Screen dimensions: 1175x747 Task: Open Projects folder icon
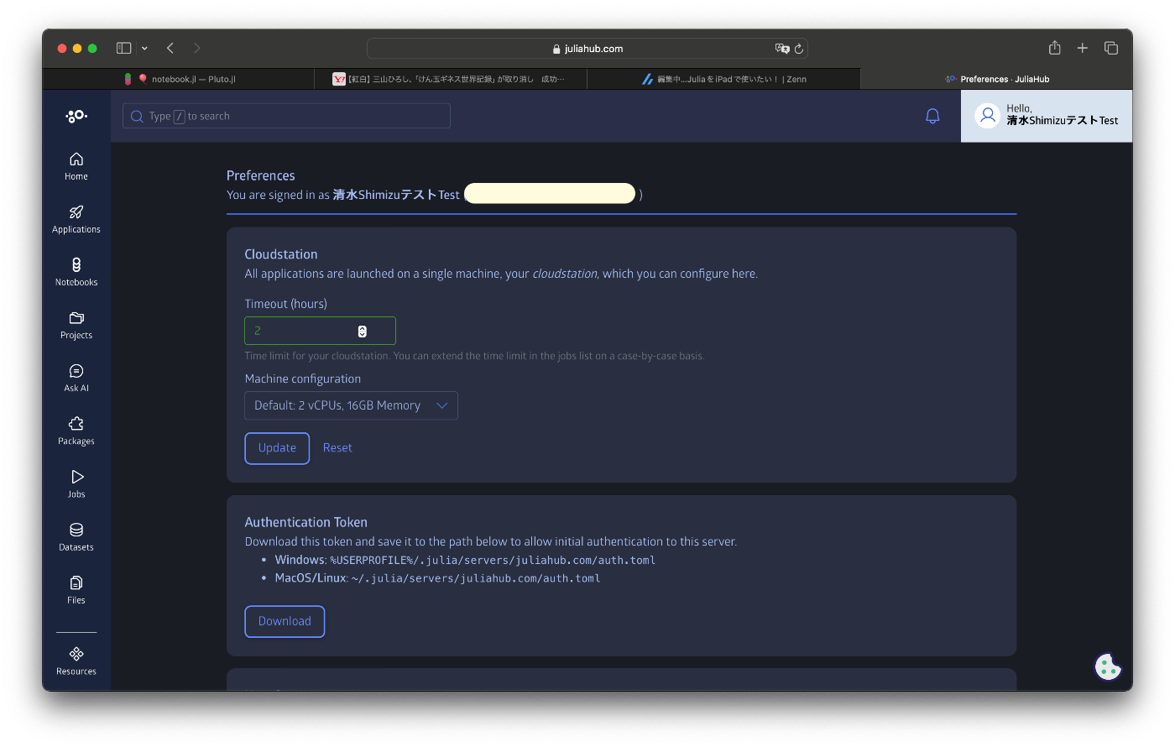tap(76, 318)
